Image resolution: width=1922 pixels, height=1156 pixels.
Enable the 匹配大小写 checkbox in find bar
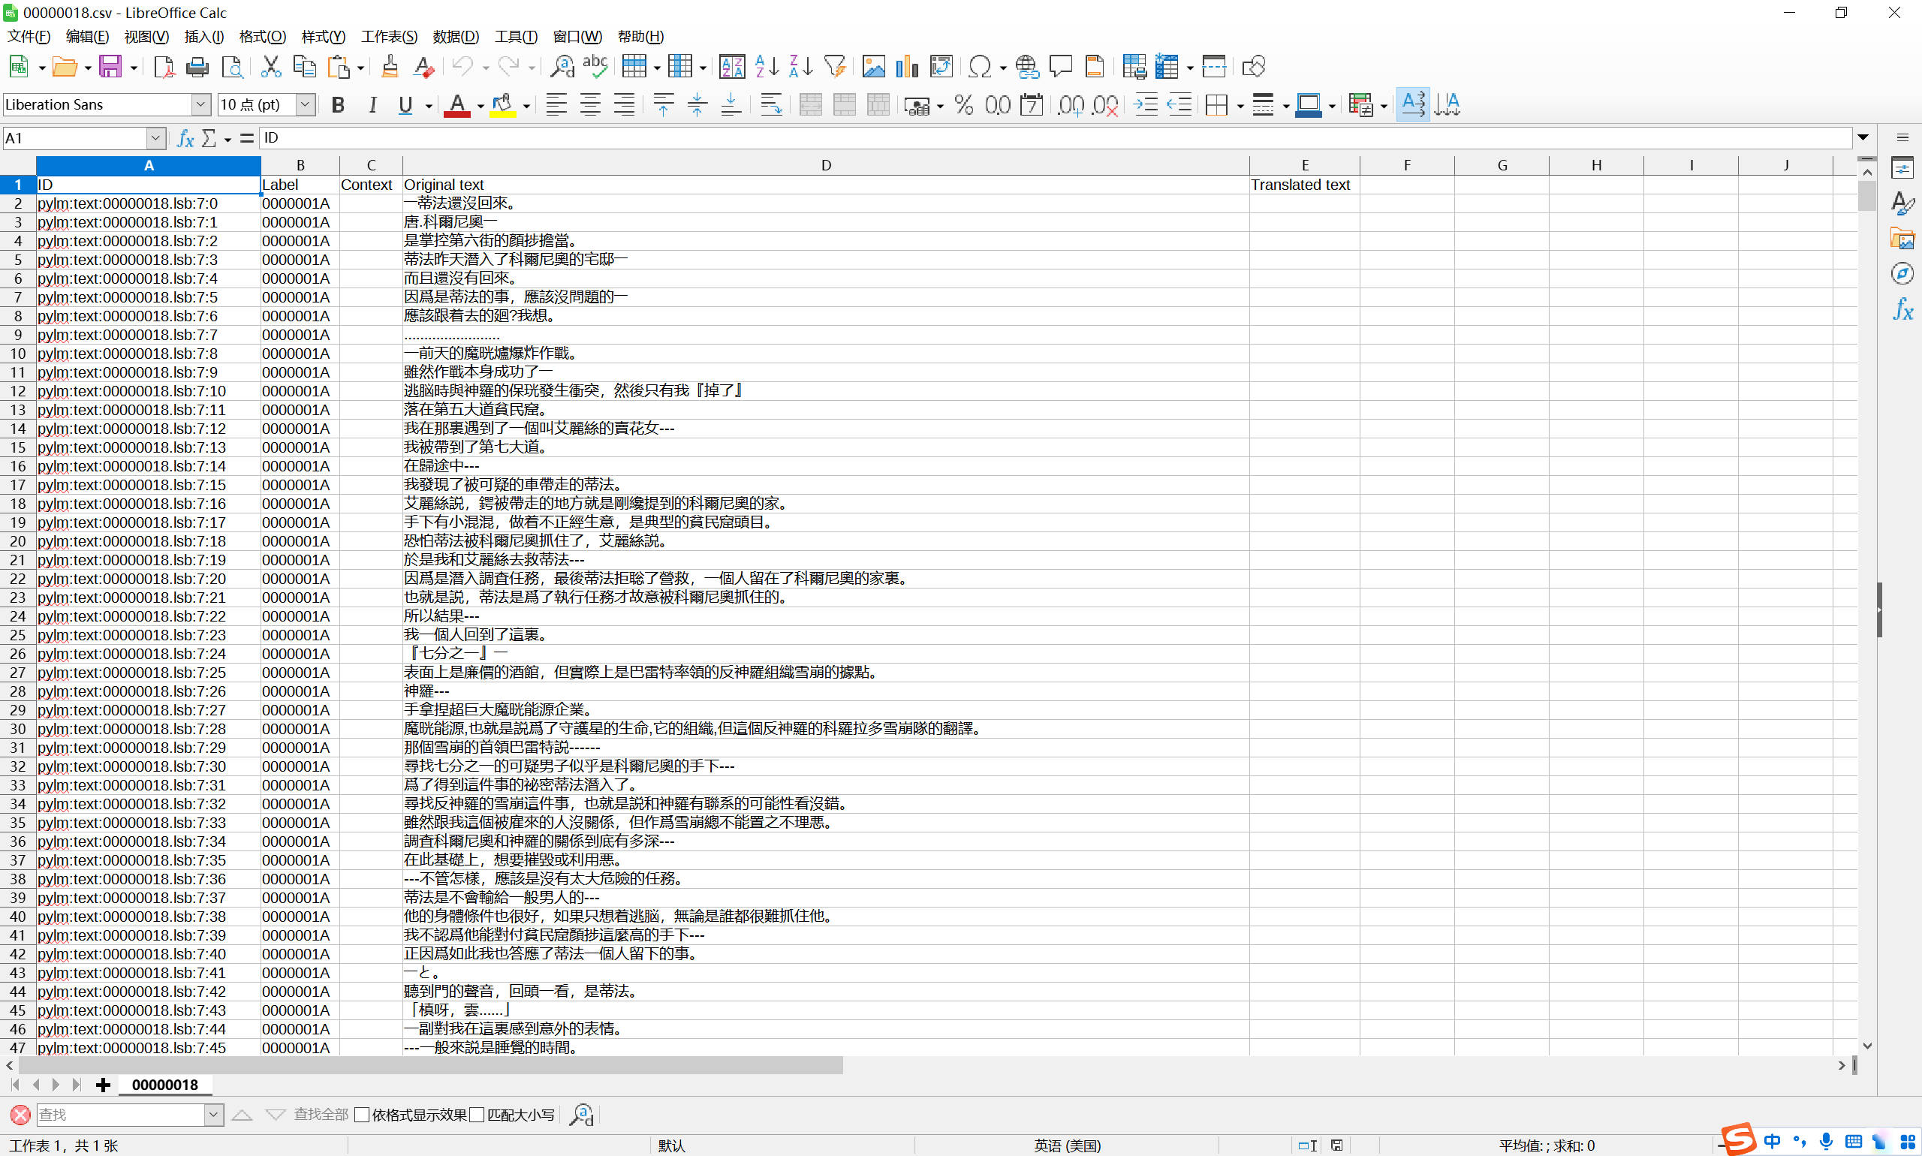point(479,1114)
